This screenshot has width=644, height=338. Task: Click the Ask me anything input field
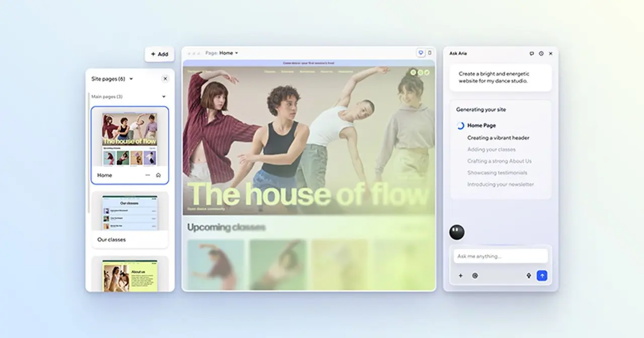point(500,256)
